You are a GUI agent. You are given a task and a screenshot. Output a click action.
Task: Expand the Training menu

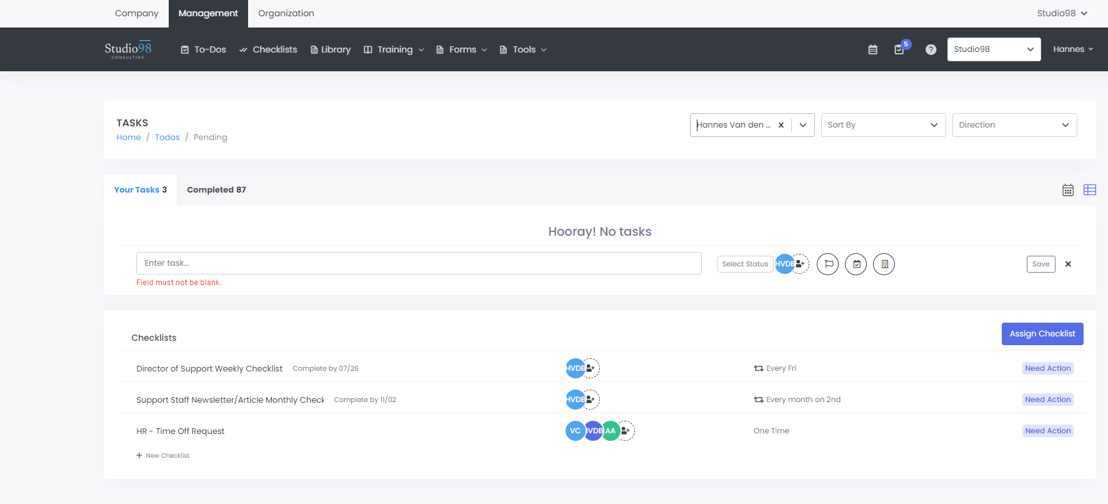click(394, 50)
